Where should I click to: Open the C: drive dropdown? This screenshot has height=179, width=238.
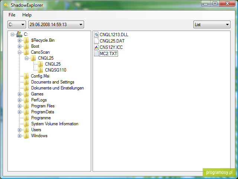click(17, 25)
